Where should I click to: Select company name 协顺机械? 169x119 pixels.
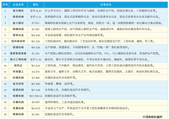point(18,96)
